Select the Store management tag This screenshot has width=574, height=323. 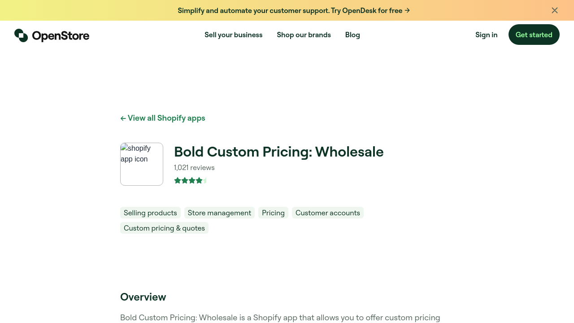[x=219, y=213]
